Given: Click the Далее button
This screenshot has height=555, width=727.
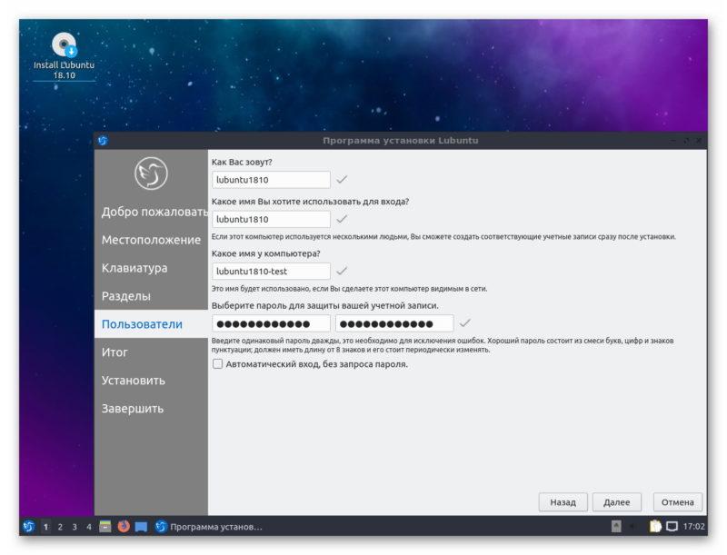Looking at the screenshot, I should 617,502.
